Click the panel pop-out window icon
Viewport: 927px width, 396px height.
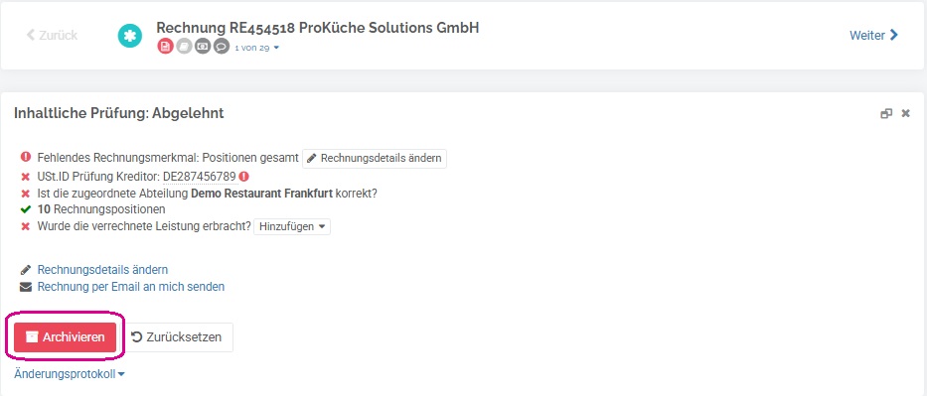point(886,113)
